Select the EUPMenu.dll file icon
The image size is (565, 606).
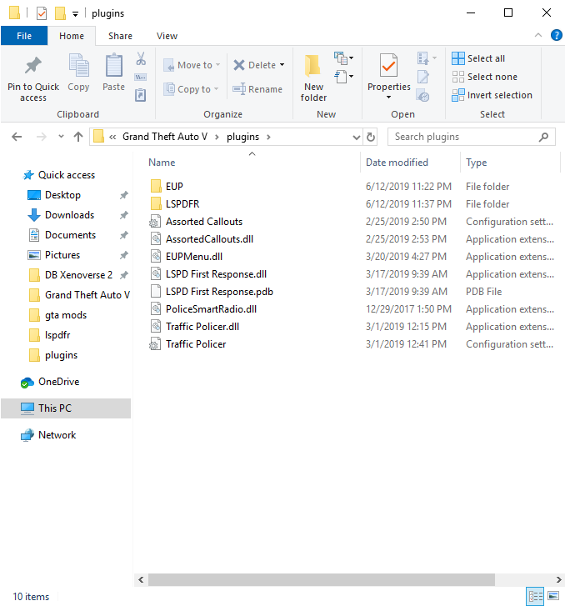coord(156,256)
